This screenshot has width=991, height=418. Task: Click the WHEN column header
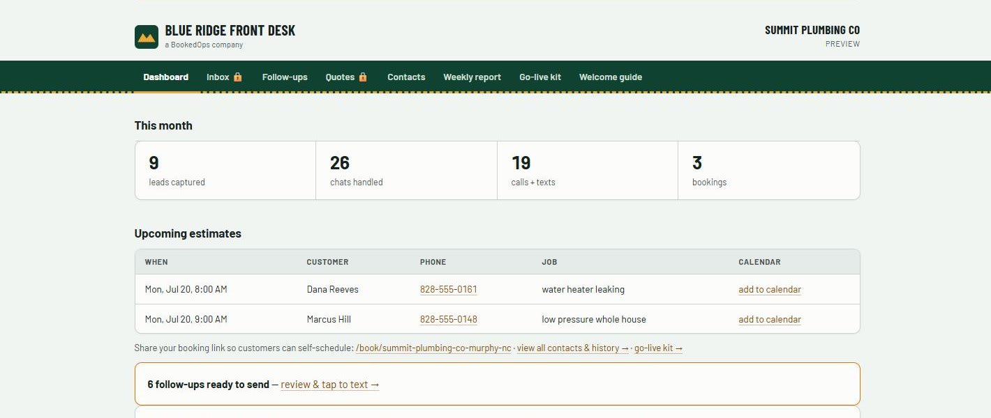click(x=156, y=262)
